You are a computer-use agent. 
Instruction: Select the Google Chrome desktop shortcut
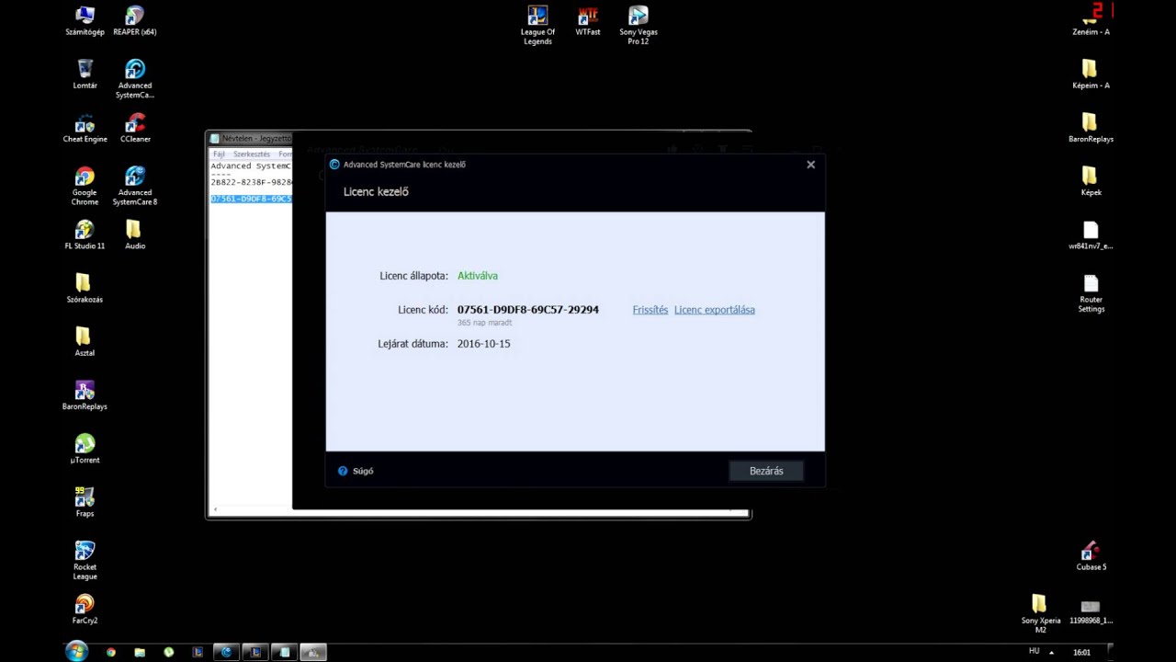pos(85,186)
